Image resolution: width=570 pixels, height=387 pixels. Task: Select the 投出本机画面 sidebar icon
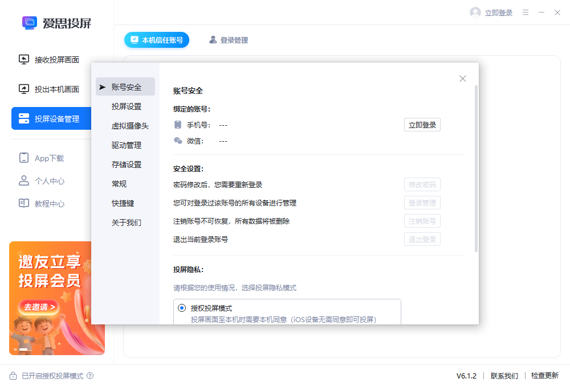23,89
